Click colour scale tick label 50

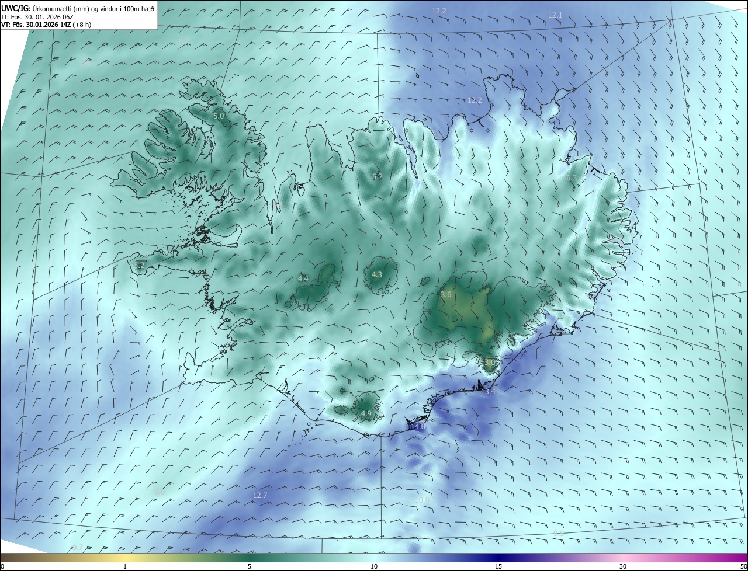tap(743, 566)
